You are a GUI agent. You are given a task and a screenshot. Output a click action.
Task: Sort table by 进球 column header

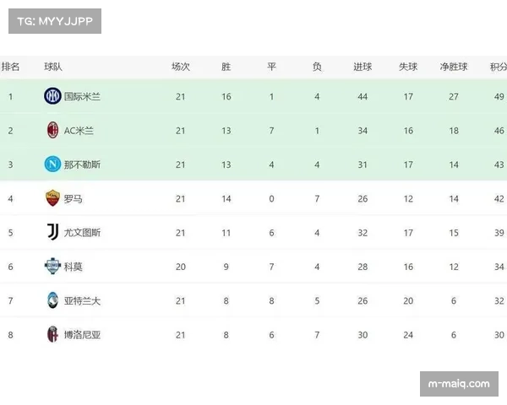tap(363, 66)
